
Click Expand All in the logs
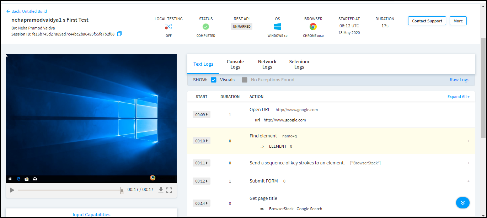click(458, 97)
